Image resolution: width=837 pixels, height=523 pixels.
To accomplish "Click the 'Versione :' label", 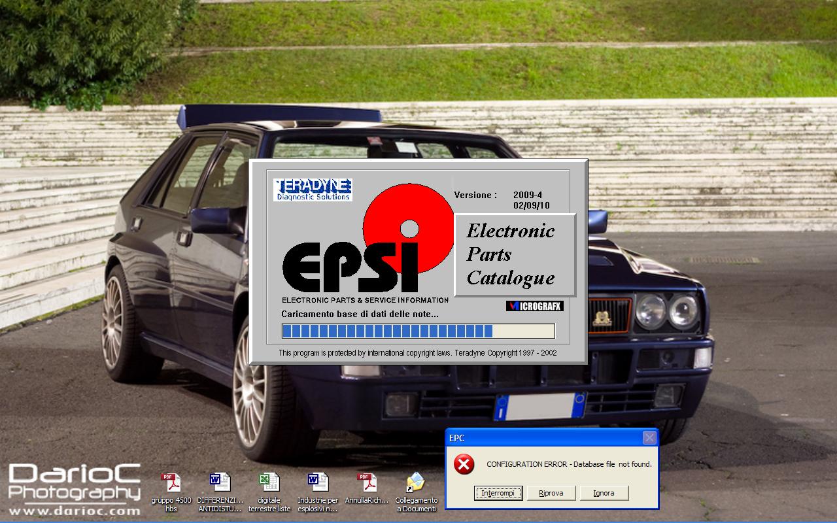I will click(475, 195).
